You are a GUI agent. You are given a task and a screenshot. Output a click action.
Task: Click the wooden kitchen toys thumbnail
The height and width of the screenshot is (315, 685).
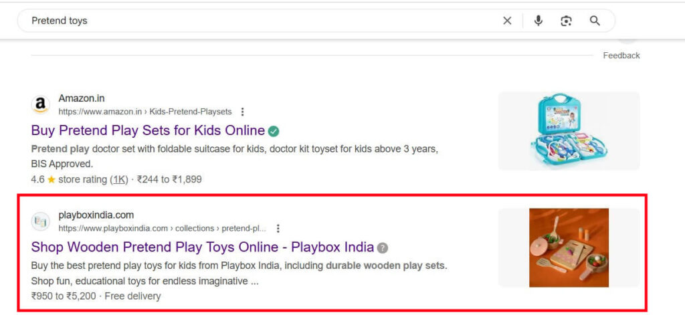pos(569,247)
